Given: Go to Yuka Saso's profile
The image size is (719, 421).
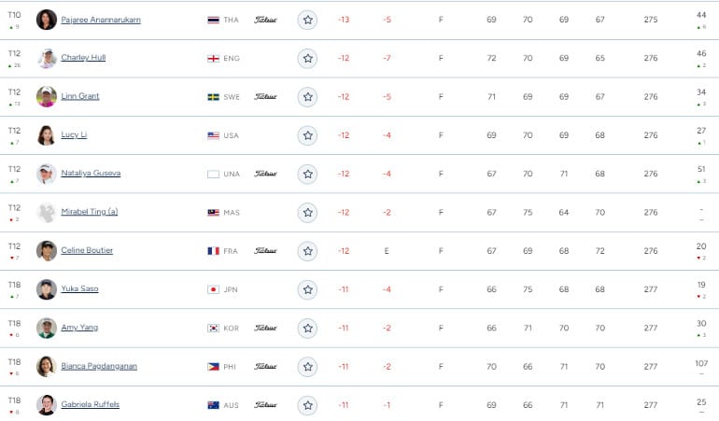Looking at the screenshot, I should tap(79, 288).
